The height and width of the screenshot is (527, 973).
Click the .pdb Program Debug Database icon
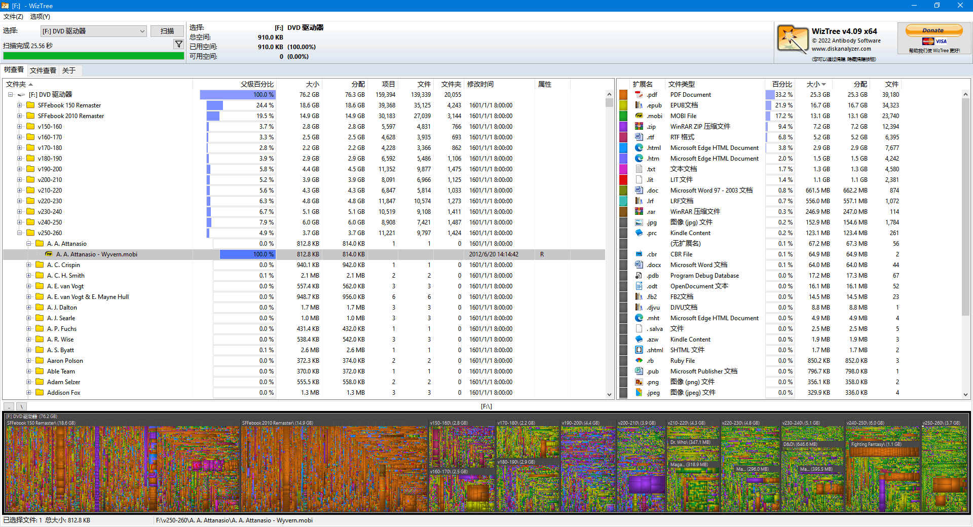(639, 276)
